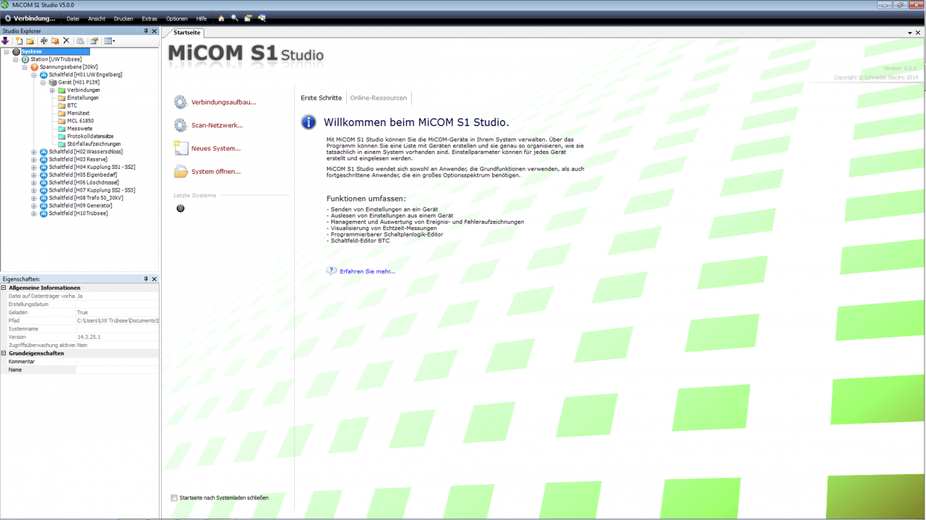Click the purple down-arrow icon in Studio Explorer toolbar
The image size is (926, 520).
(x=6, y=41)
